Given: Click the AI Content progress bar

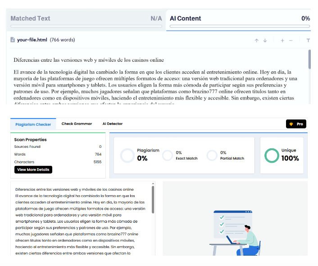Looking at the screenshot, I should pos(240,26).
